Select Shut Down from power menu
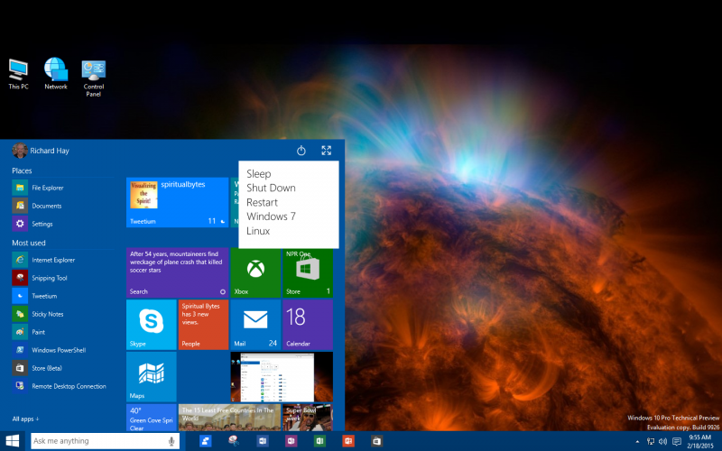 [271, 188]
